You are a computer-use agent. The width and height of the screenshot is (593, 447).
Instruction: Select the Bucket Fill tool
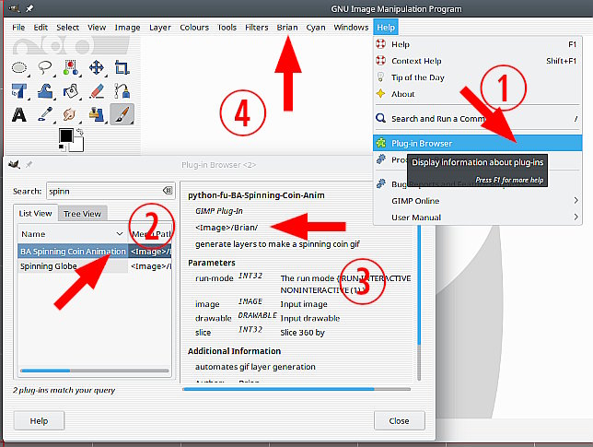[x=71, y=91]
